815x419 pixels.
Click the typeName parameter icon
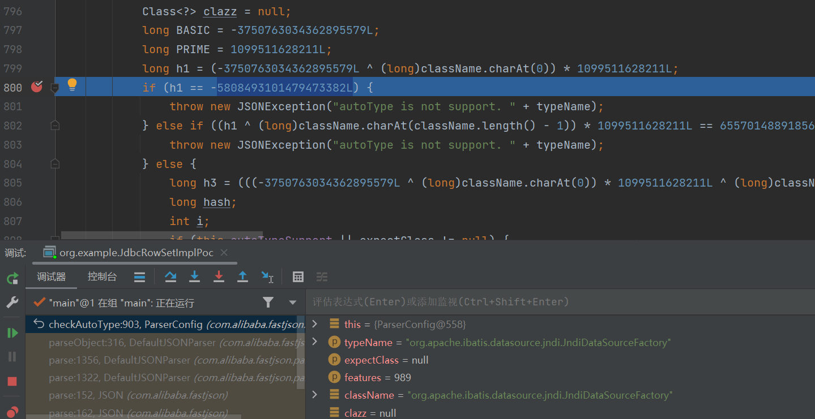tap(335, 342)
